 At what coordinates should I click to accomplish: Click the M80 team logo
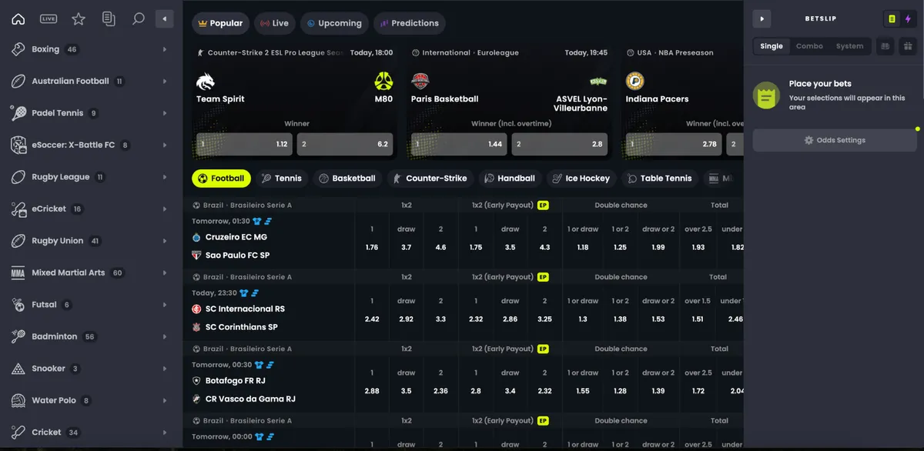[383, 81]
